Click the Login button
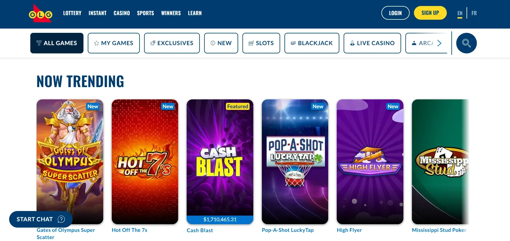510x241 pixels. pos(395,13)
